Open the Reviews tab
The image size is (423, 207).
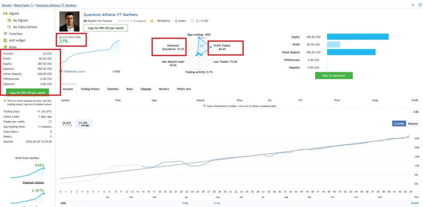[164, 89]
